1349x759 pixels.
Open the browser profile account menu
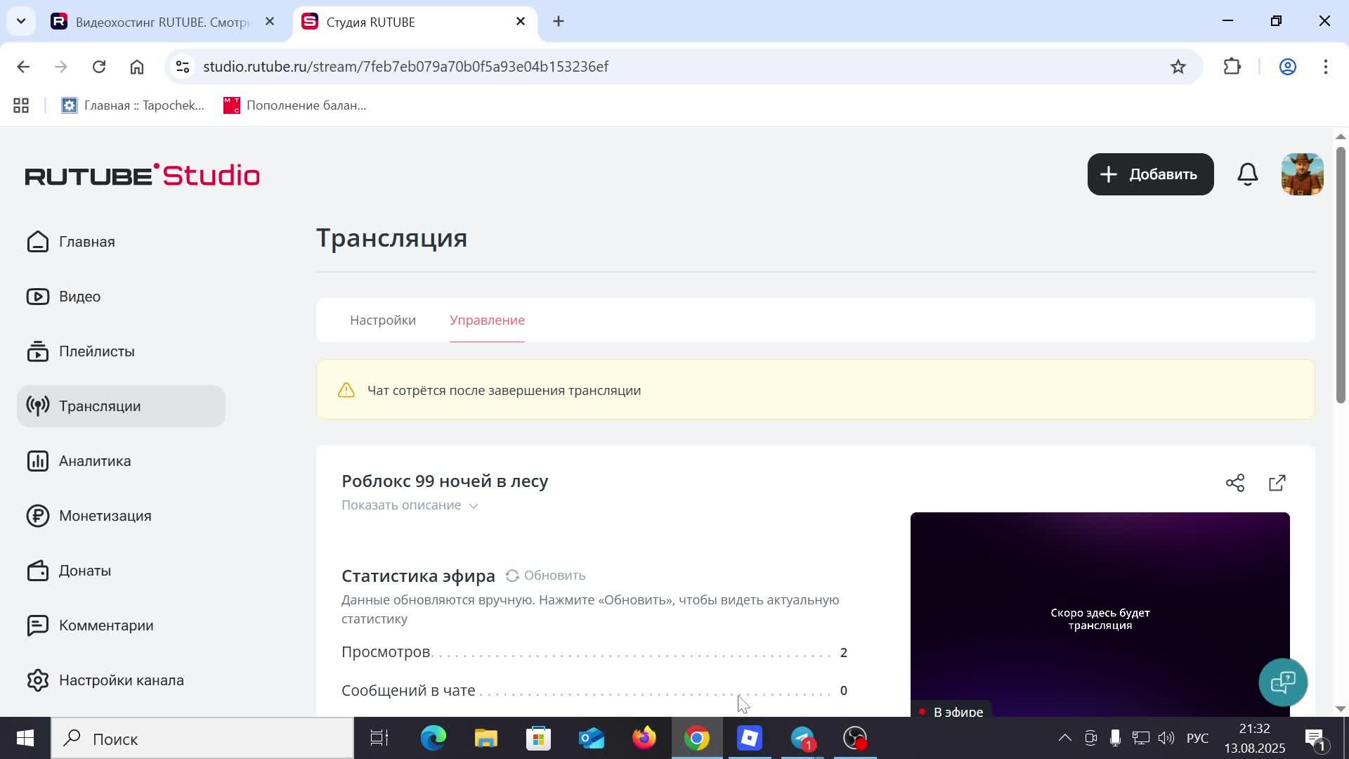pyautogui.click(x=1288, y=66)
